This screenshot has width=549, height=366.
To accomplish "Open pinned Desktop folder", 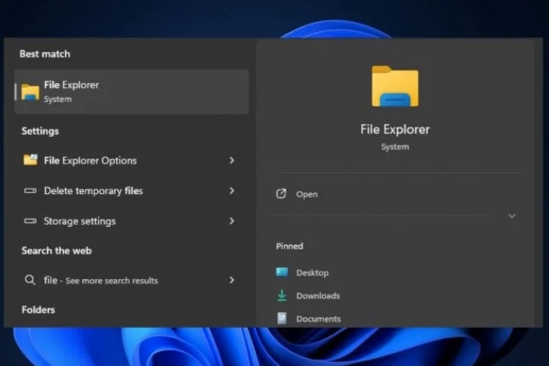I will tap(312, 272).
